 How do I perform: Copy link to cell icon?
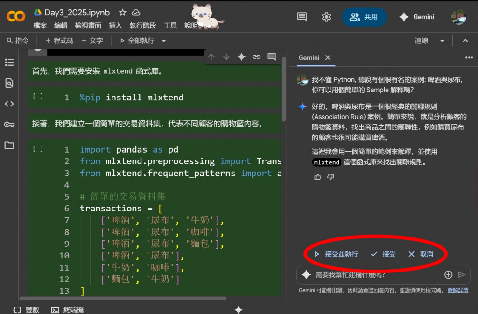coord(256,56)
